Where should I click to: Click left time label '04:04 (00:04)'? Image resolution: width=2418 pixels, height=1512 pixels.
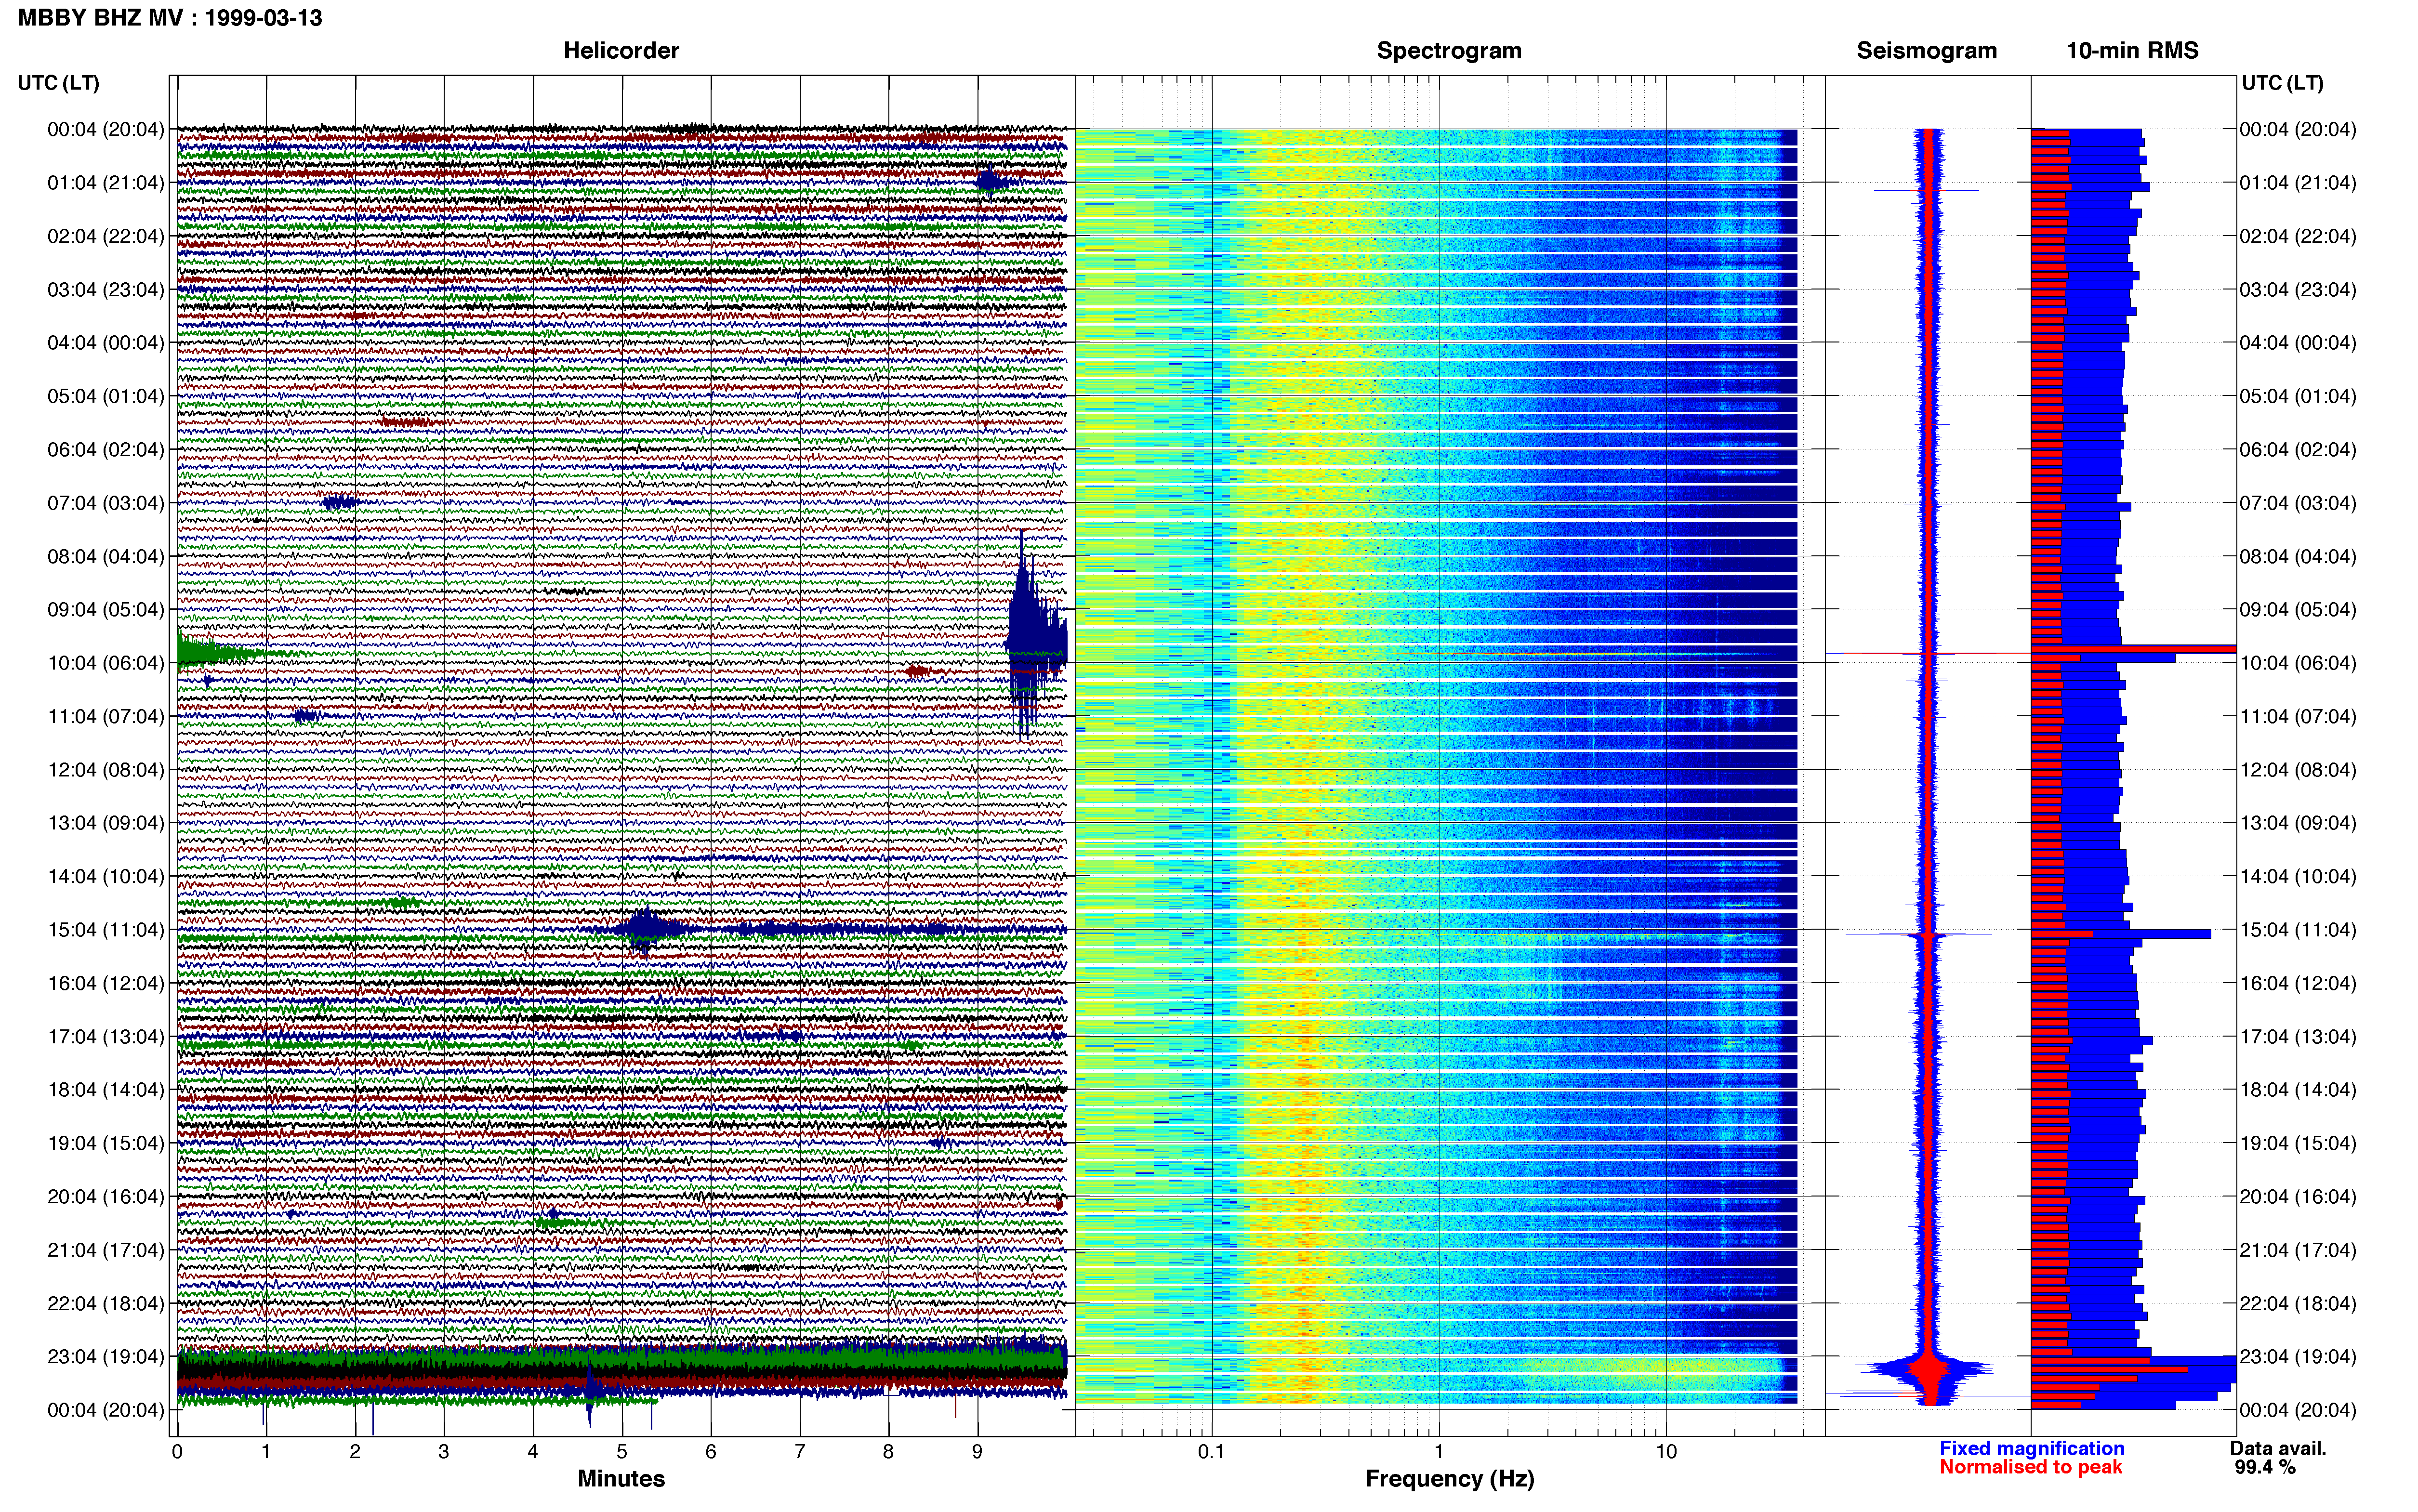coord(106,343)
